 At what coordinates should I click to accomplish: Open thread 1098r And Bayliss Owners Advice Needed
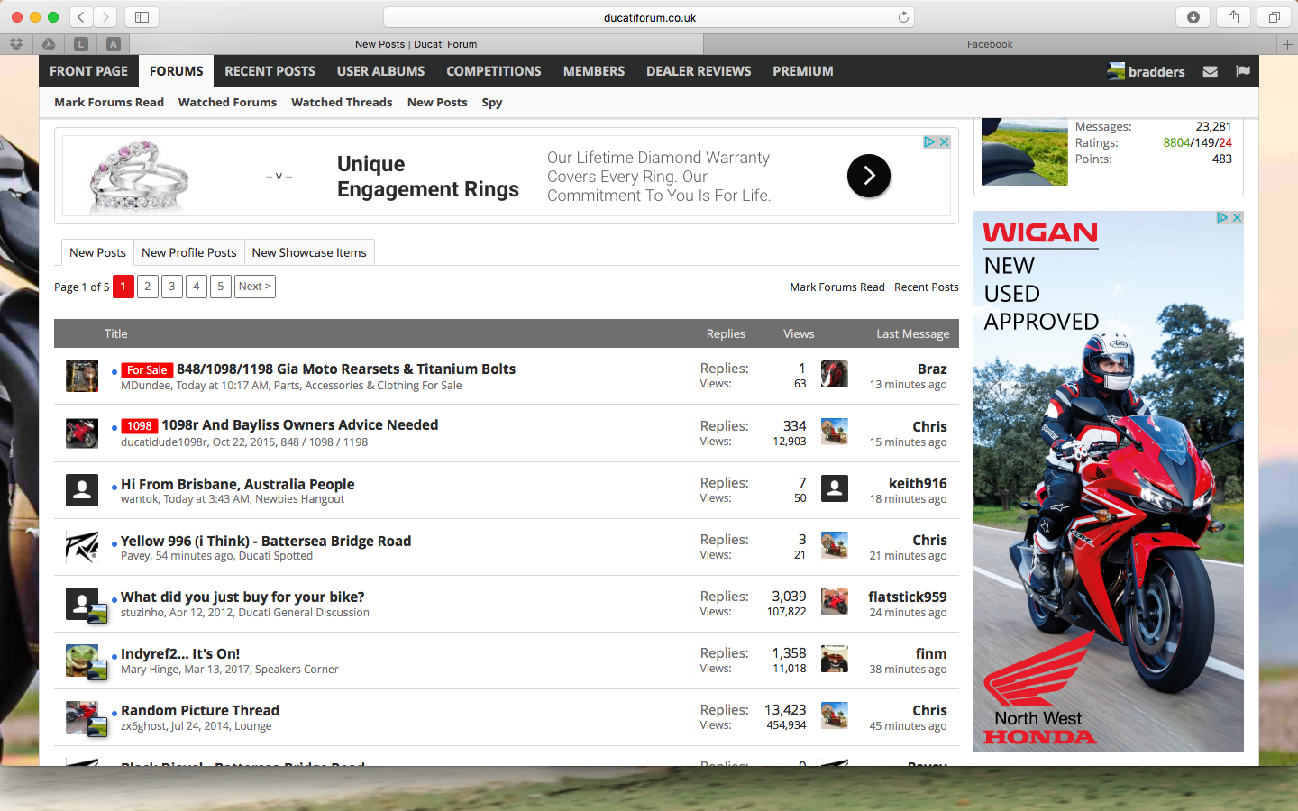coord(299,424)
